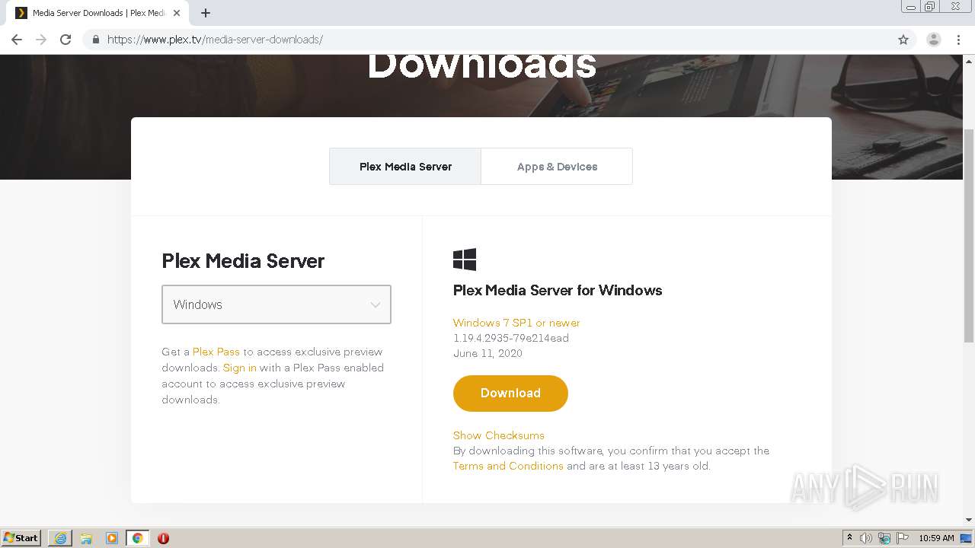Click Windows 7 SP1 or newer link
Image resolution: width=975 pixels, height=548 pixels.
[516, 323]
